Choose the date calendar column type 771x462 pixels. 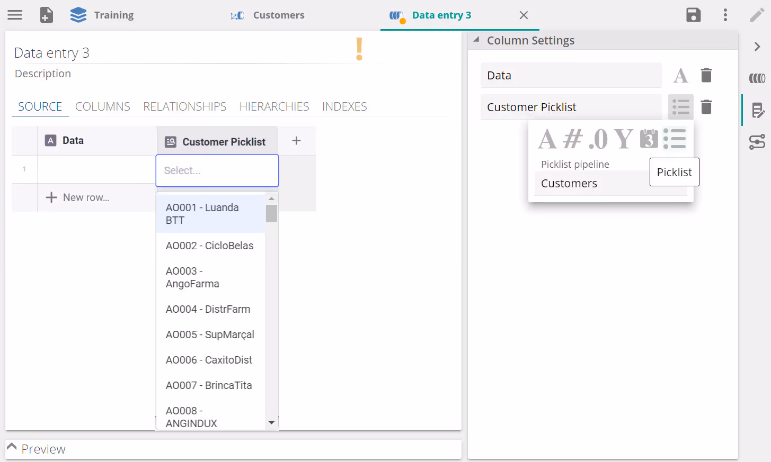point(649,139)
